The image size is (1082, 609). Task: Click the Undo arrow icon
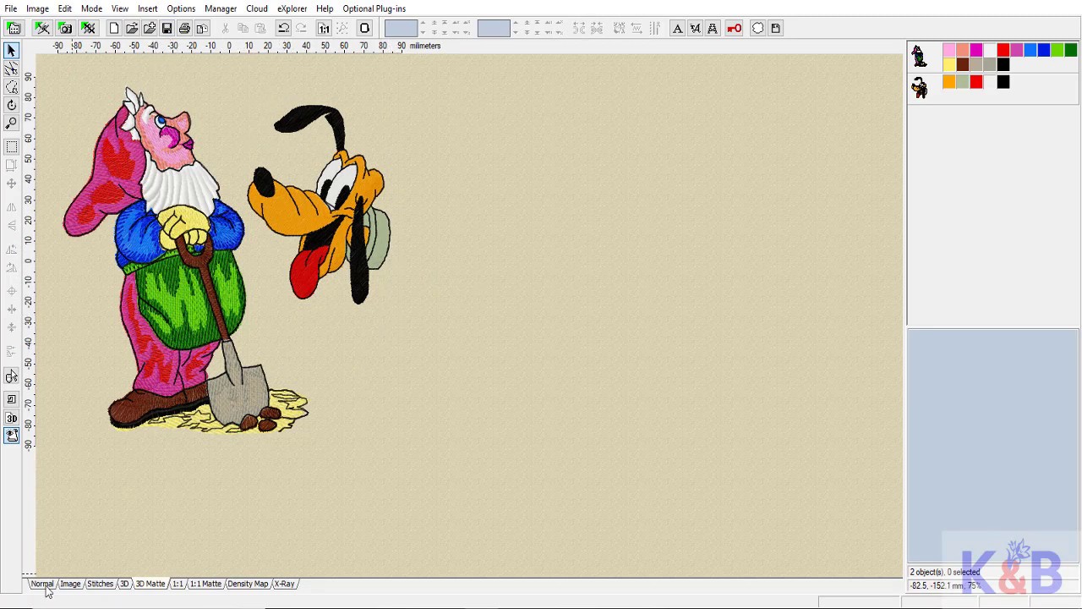point(284,29)
